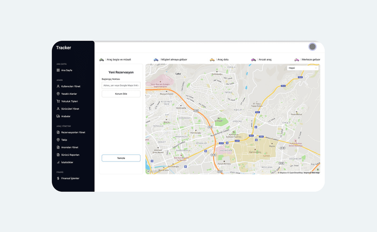Click the Kullanıcıları Yönet user icon

[58, 86]
